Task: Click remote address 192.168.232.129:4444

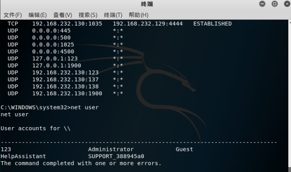Action: point(148,24)
